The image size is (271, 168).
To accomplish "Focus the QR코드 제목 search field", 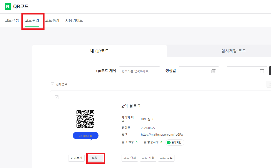I will coord(139,71).
